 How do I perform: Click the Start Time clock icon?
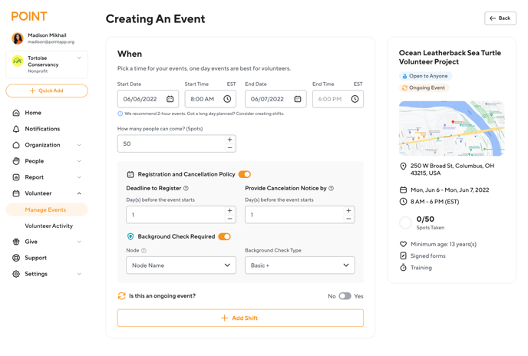pyautogui.click(x=227, y=99)
